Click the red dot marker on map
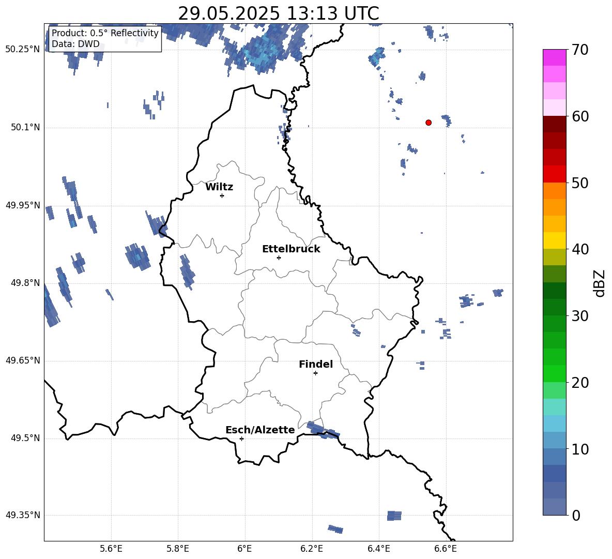 pos(429,123)
